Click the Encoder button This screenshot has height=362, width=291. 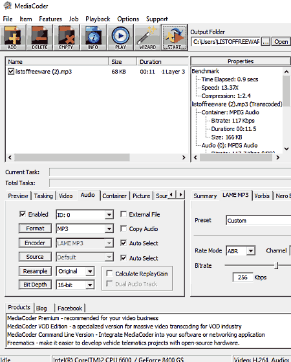(x=35, y=243)
